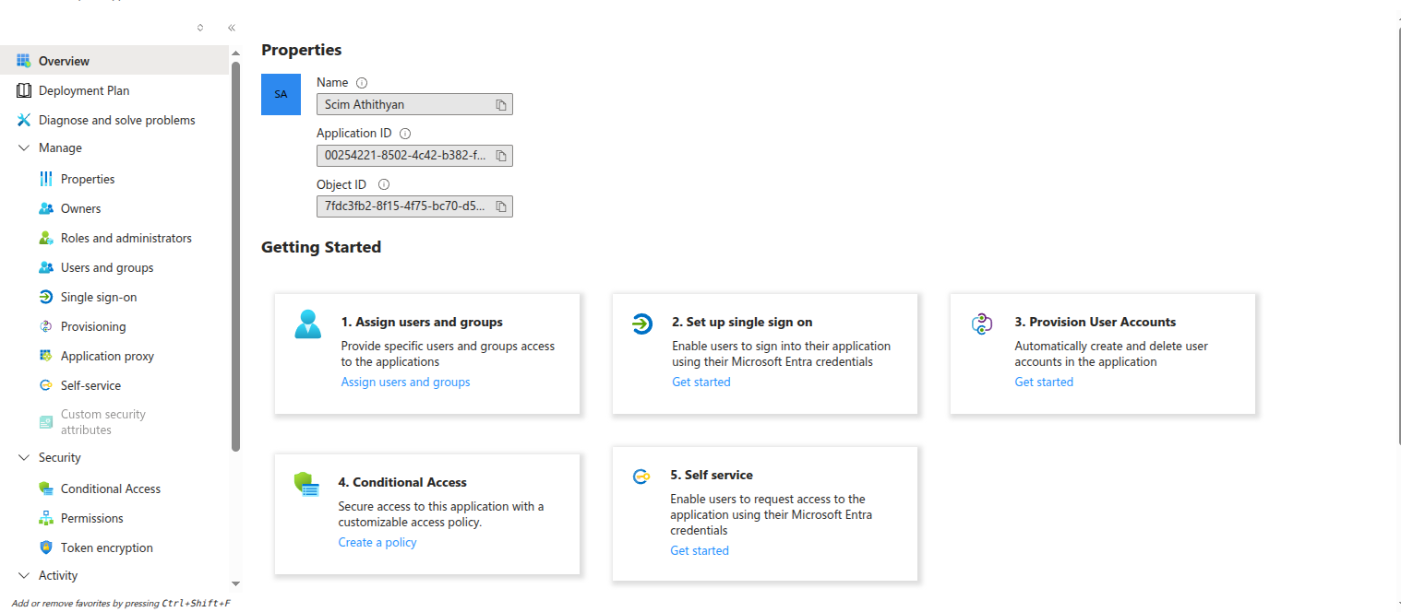Screen dimensions: 1401x612
Task: Click the sidebar scroll down arrow
Action: click(235, 583)
